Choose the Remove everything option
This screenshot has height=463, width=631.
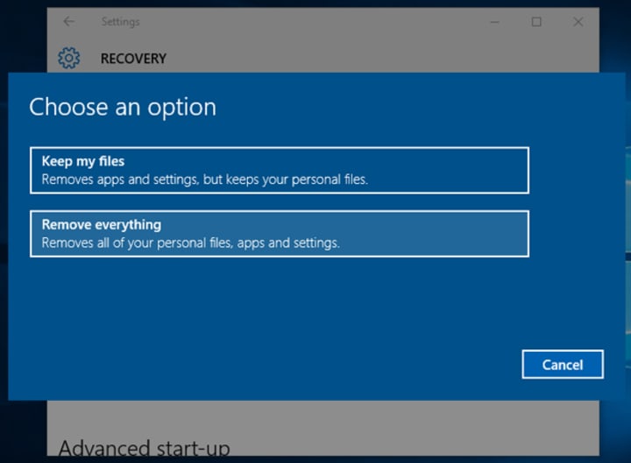280,234
